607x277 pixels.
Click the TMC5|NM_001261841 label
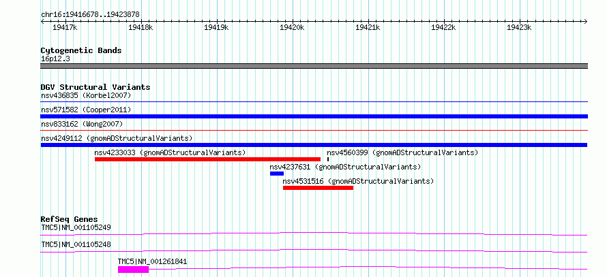click(153, 261)
